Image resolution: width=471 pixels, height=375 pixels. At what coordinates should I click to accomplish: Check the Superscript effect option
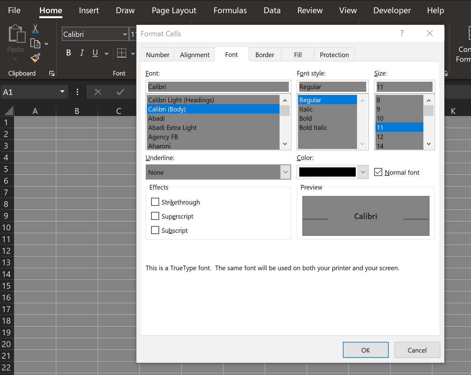point(155,216)
